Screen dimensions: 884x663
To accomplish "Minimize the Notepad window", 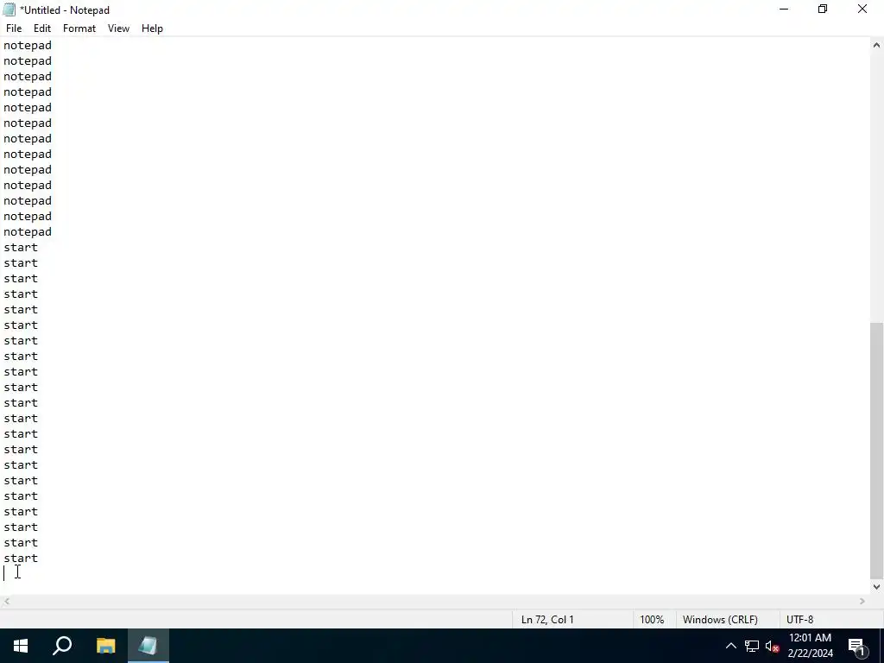I will pos(784,9).
